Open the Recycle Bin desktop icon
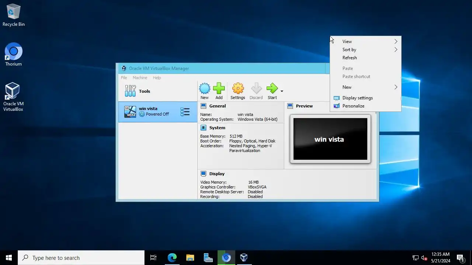 14,15
